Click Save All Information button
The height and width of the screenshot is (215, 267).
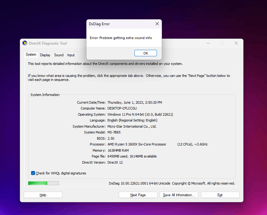tap(179, 195)
